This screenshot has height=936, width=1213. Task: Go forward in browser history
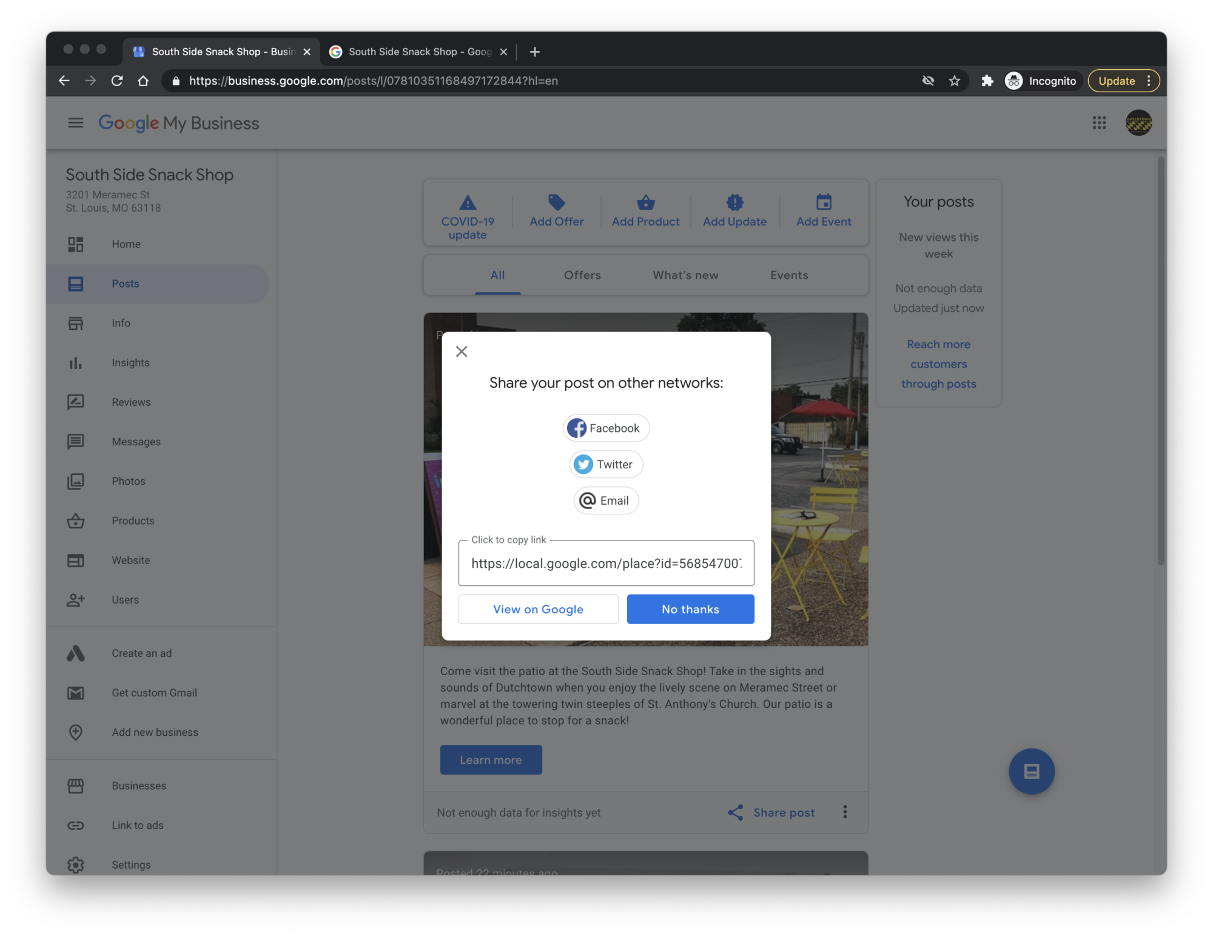pos(90,81)
